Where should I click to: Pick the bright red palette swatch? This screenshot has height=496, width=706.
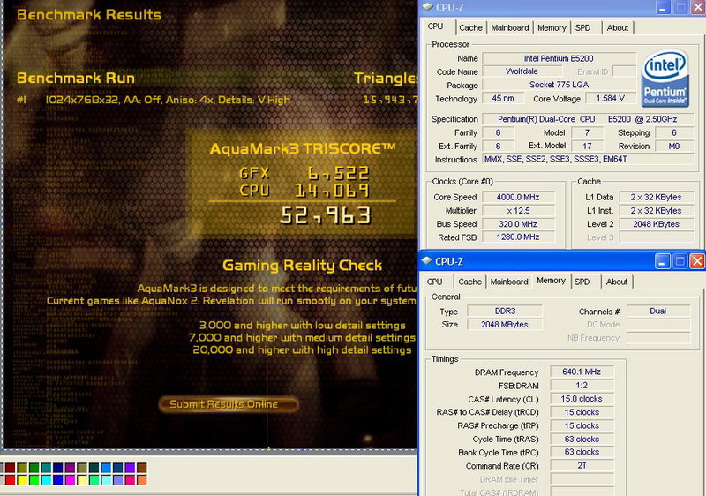click(x=11, y=480)
